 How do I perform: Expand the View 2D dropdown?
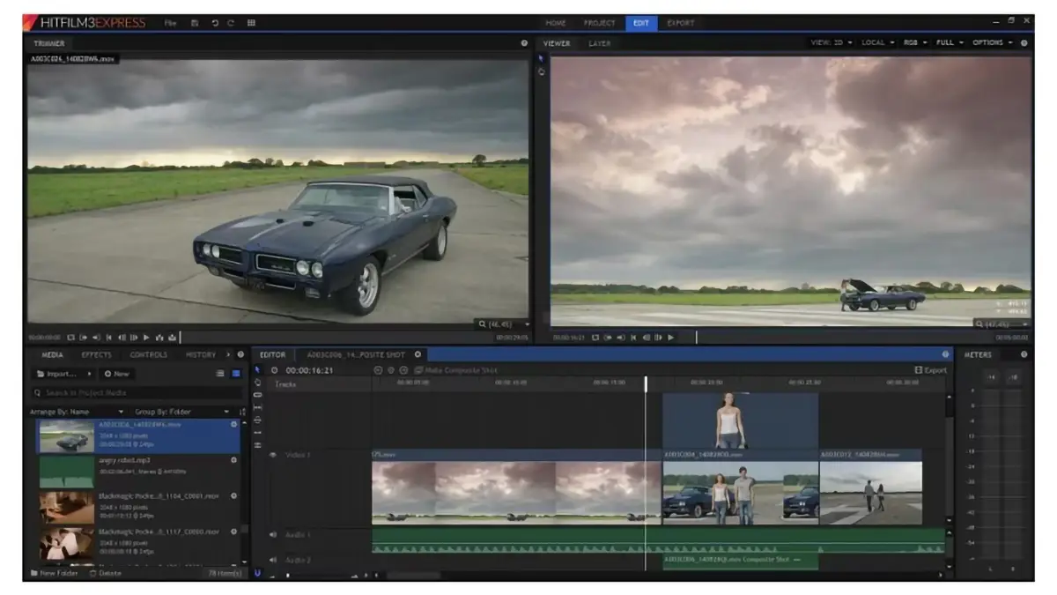point(832,42)
